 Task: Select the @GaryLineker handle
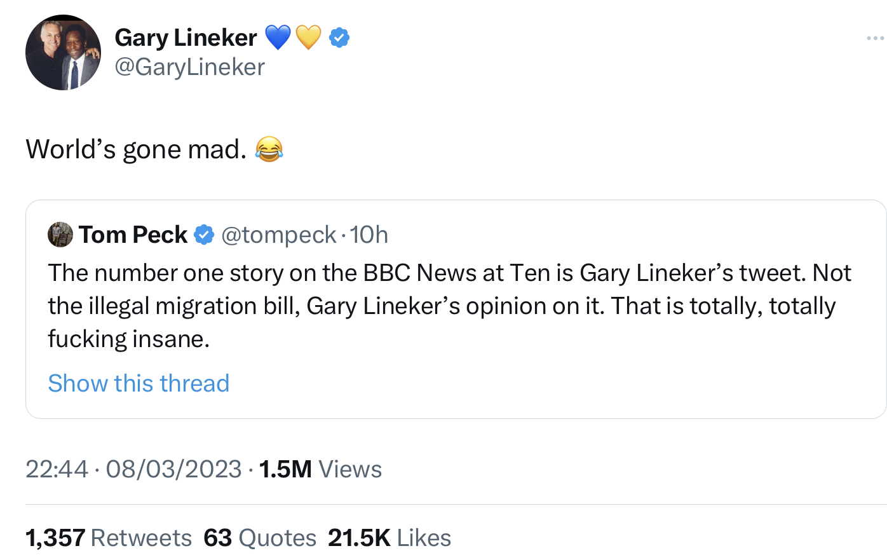coord(189,65)
